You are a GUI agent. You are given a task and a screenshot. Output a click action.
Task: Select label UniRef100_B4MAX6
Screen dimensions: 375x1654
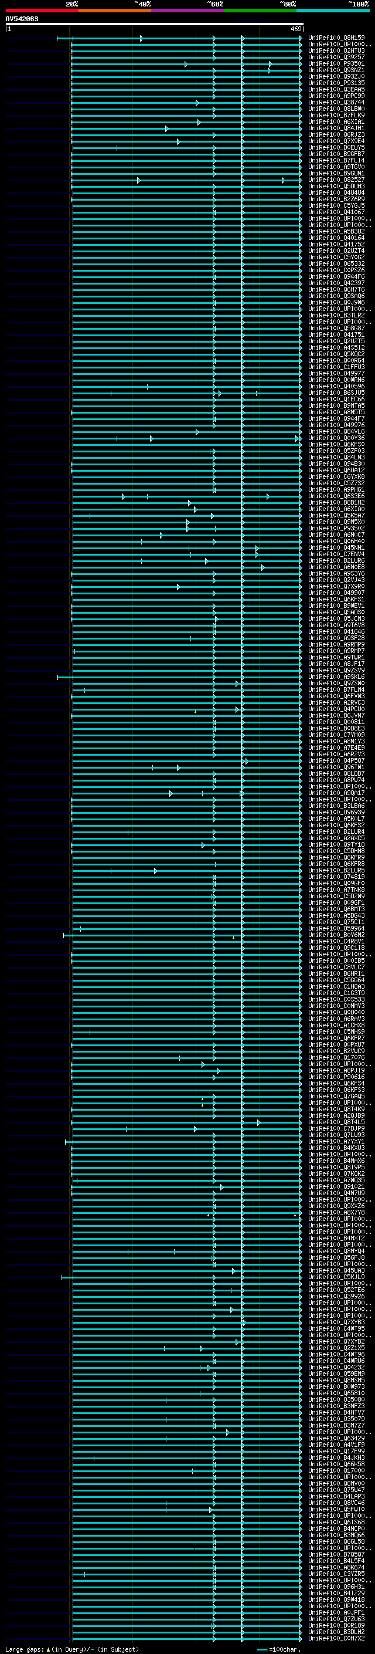[336, 1161]
